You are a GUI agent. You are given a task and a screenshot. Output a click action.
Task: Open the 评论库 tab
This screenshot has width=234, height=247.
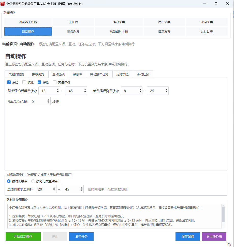click(77, 74)
